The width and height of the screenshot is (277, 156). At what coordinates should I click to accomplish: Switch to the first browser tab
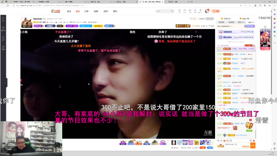(22, 2)
